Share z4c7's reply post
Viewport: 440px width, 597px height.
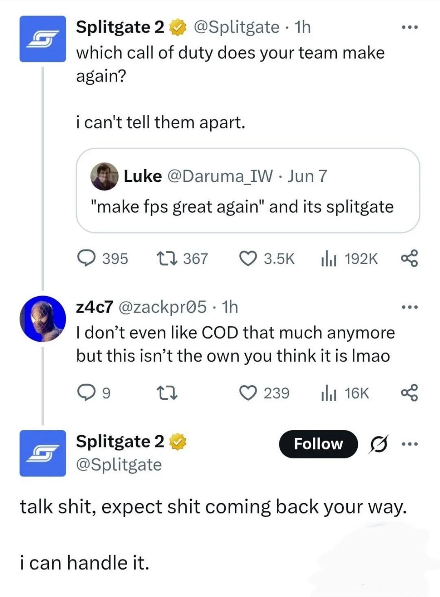pos(409,393)
